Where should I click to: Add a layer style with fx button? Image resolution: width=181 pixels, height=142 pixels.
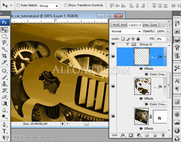pyautogui.click(x=123, y=135)
